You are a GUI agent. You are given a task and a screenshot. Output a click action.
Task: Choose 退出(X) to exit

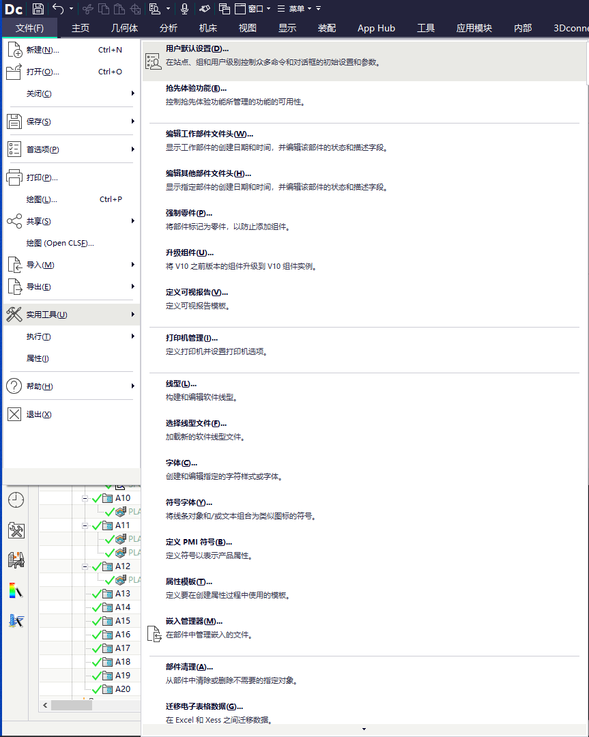[71, 414]
